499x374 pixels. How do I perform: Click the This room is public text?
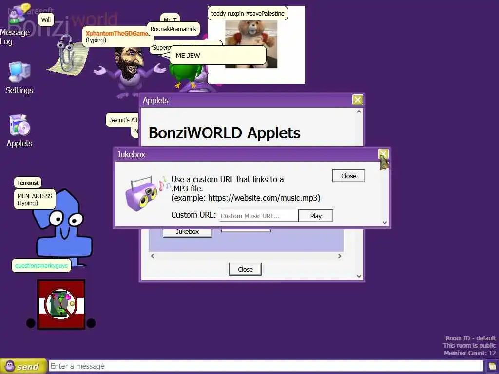469,345
